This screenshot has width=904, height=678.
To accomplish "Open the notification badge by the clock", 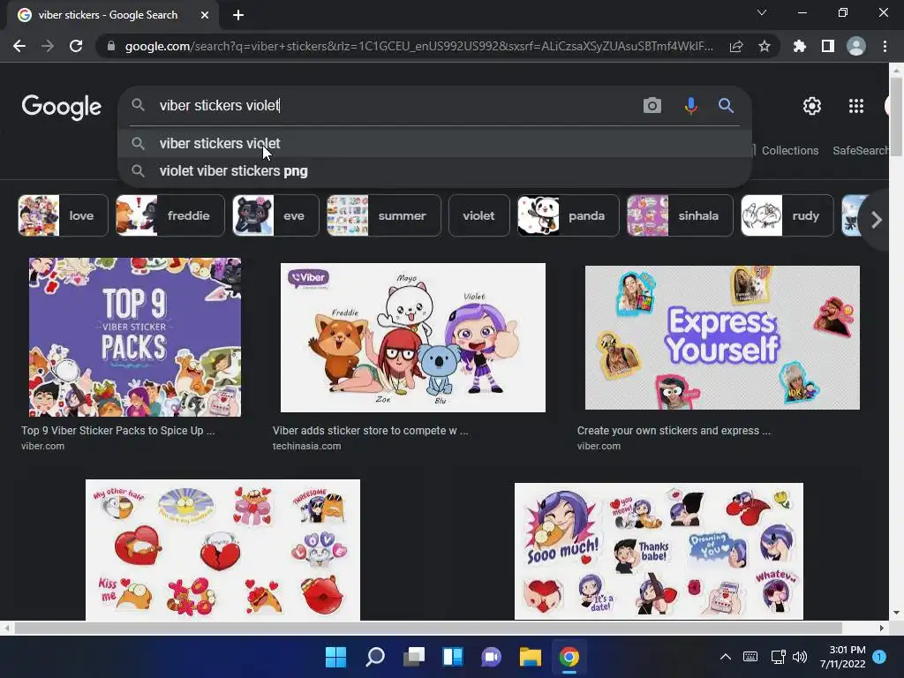I will click(x=879, y=657).
